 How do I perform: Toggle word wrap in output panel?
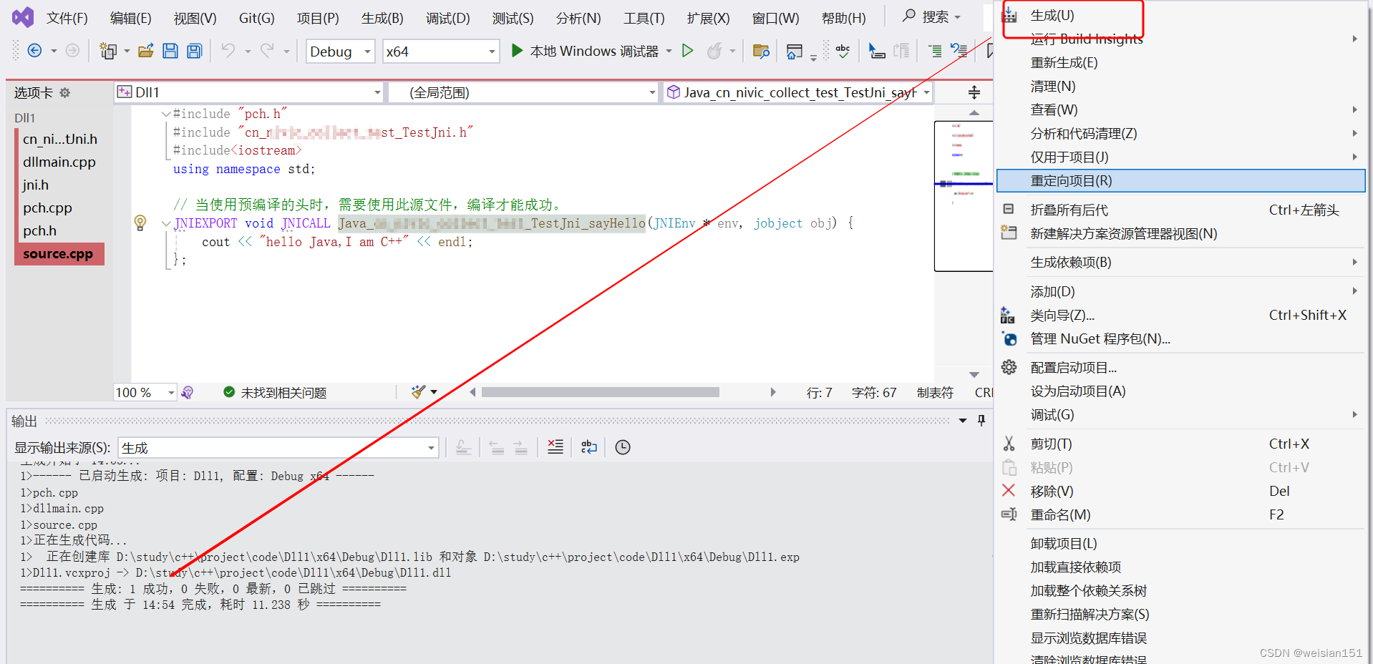pyautogui.click(x=589, y=447)
